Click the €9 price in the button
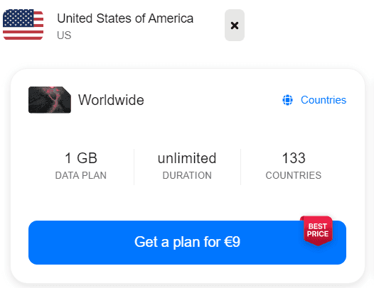This screenshot has width=374, height=288. click(x=232, y=242)
